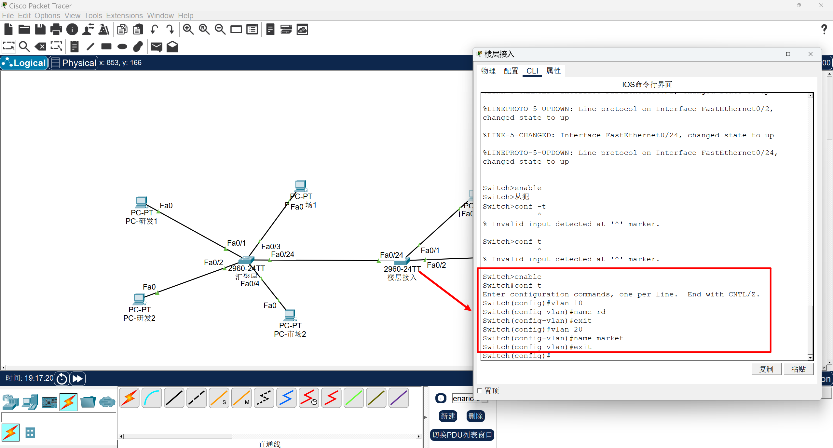Open the Options menu
The width and height of the screenshot is (833, 448).
click(47, 16)
